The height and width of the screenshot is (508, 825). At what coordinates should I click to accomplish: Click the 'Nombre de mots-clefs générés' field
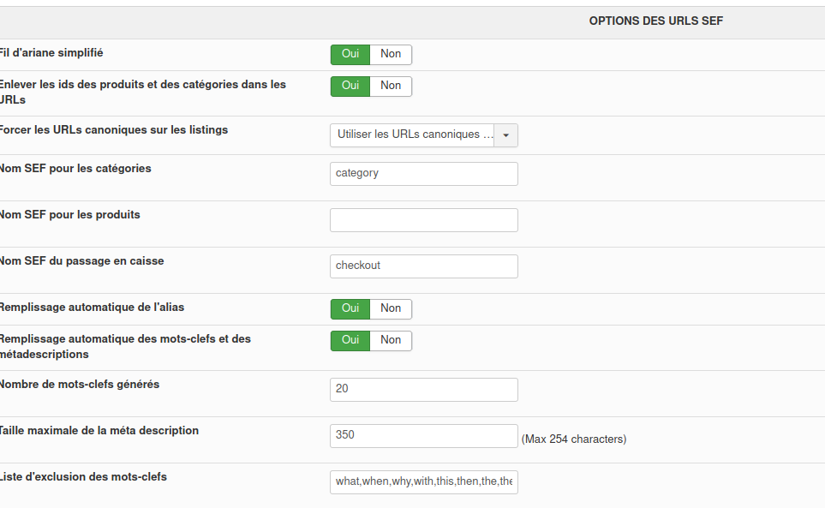423,390
